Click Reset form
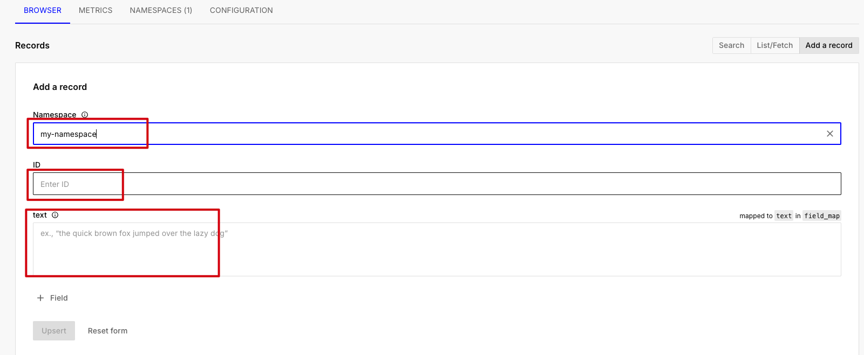This screenshot has height=355, width=864. point(108,331)
